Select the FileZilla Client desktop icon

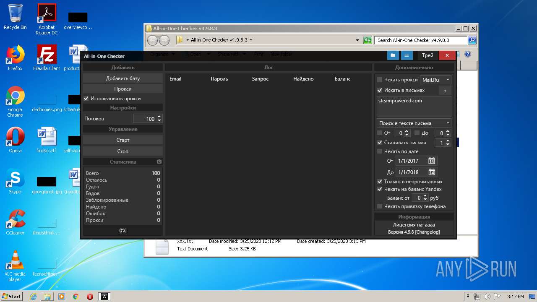tap(47, 58)
